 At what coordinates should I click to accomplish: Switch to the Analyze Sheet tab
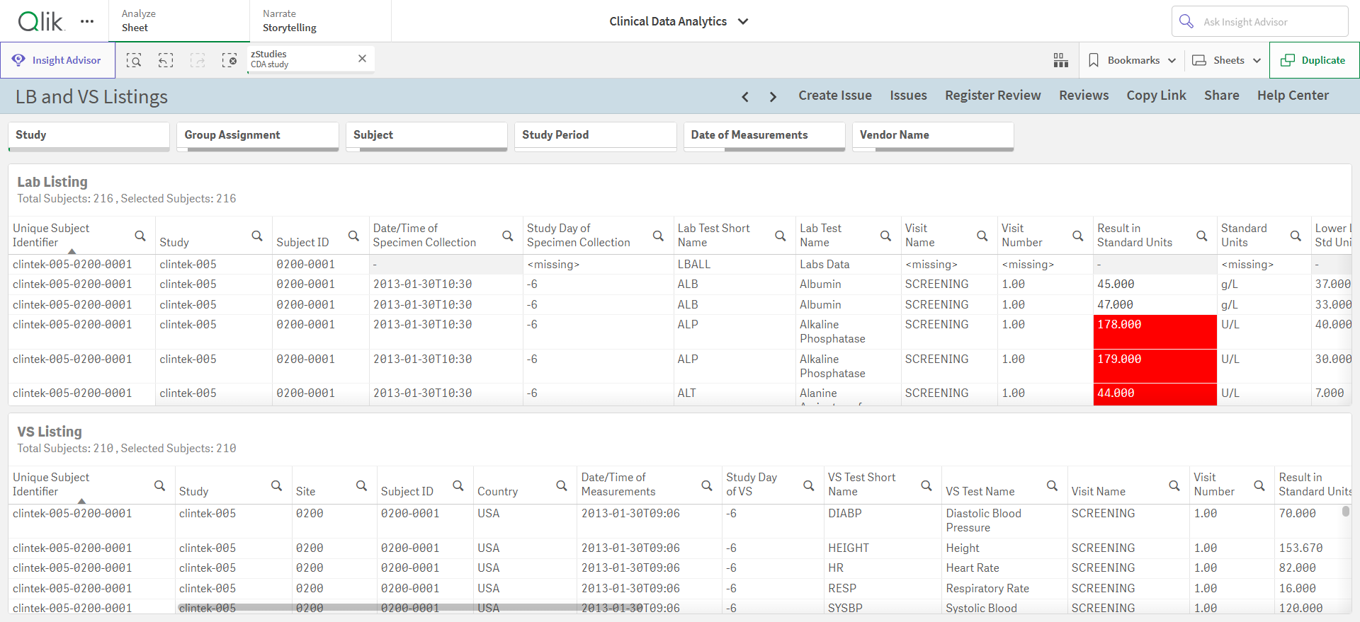click(179, 21)
